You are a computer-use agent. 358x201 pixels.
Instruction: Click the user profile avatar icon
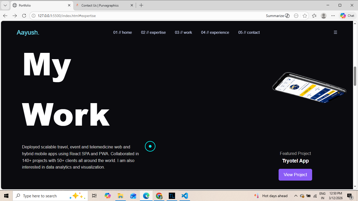pyautogui.click(x=324, y=16)
